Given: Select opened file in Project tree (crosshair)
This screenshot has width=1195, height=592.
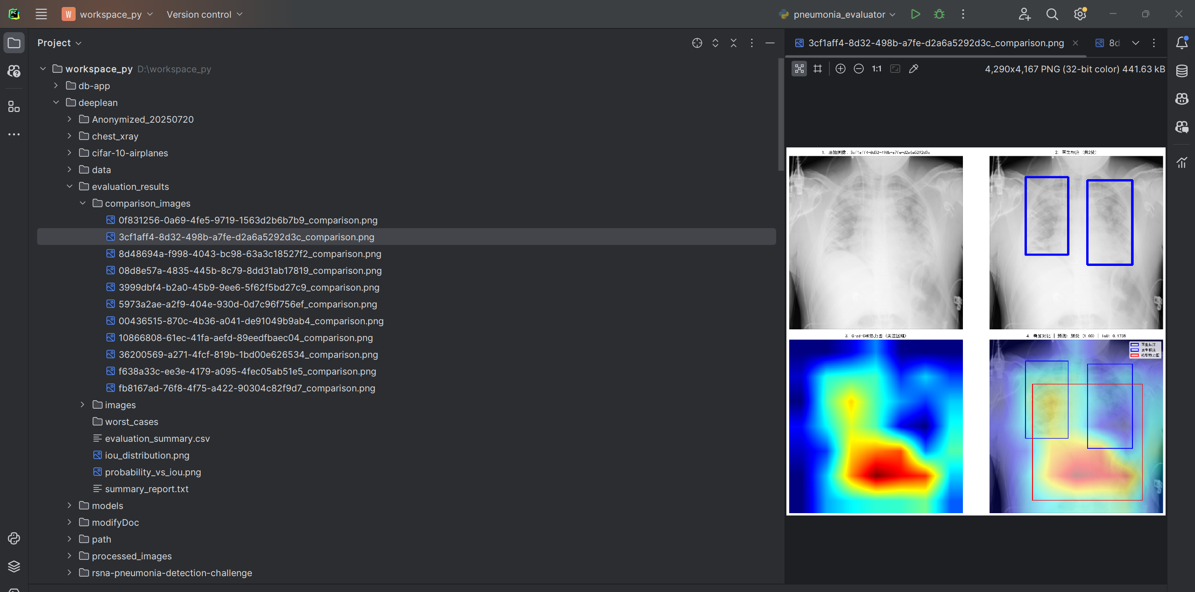Looking at the screenshot, I should coord(697,43).
